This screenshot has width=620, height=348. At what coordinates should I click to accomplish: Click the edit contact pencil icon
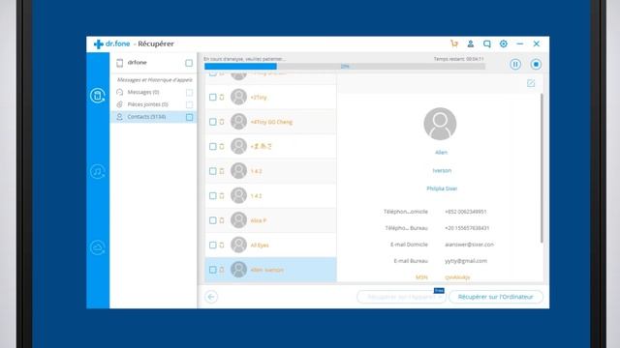coord(531,83)
